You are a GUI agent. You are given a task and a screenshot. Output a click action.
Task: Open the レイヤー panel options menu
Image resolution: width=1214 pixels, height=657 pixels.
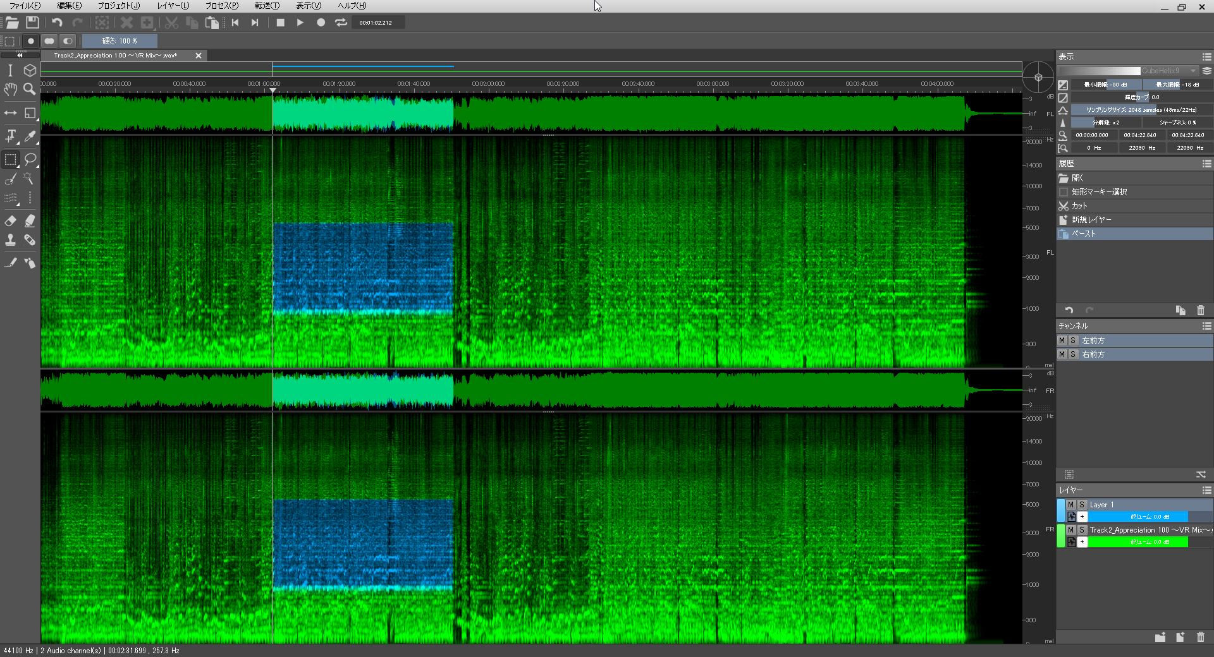click(x=1206, y=490)
